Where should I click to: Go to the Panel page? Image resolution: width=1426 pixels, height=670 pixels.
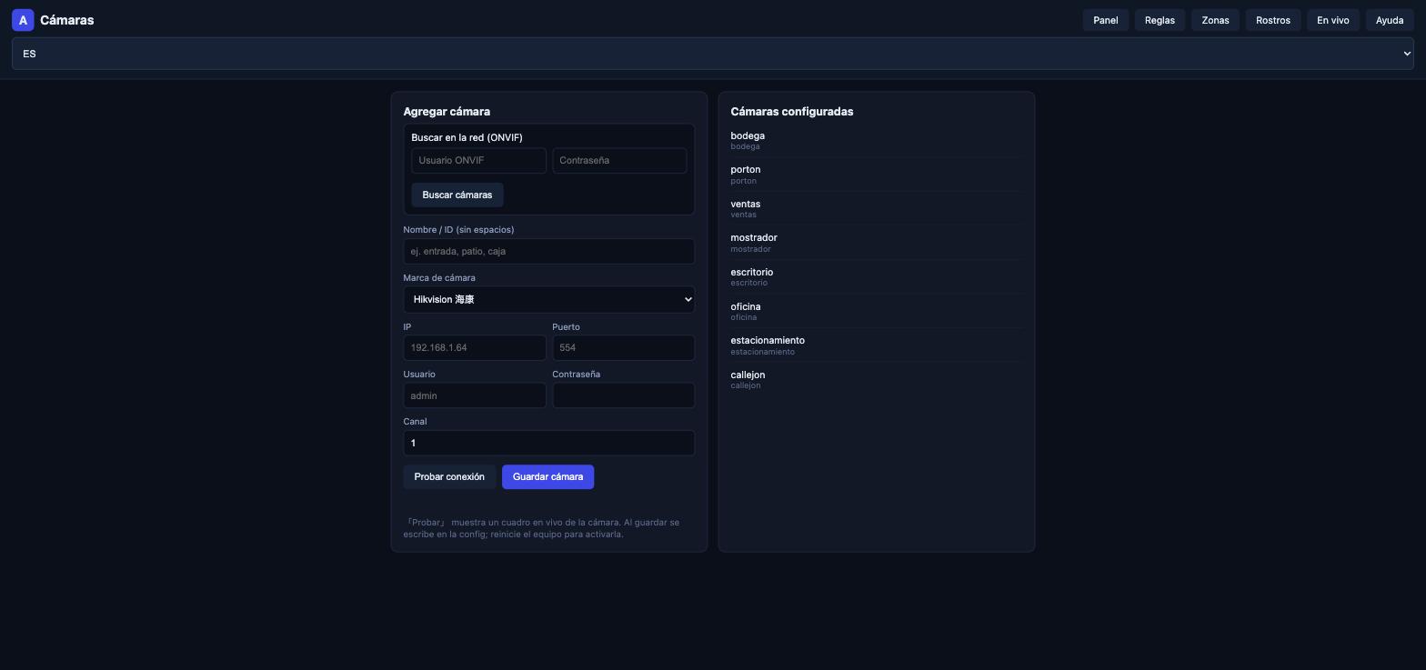pos(1106,20)
